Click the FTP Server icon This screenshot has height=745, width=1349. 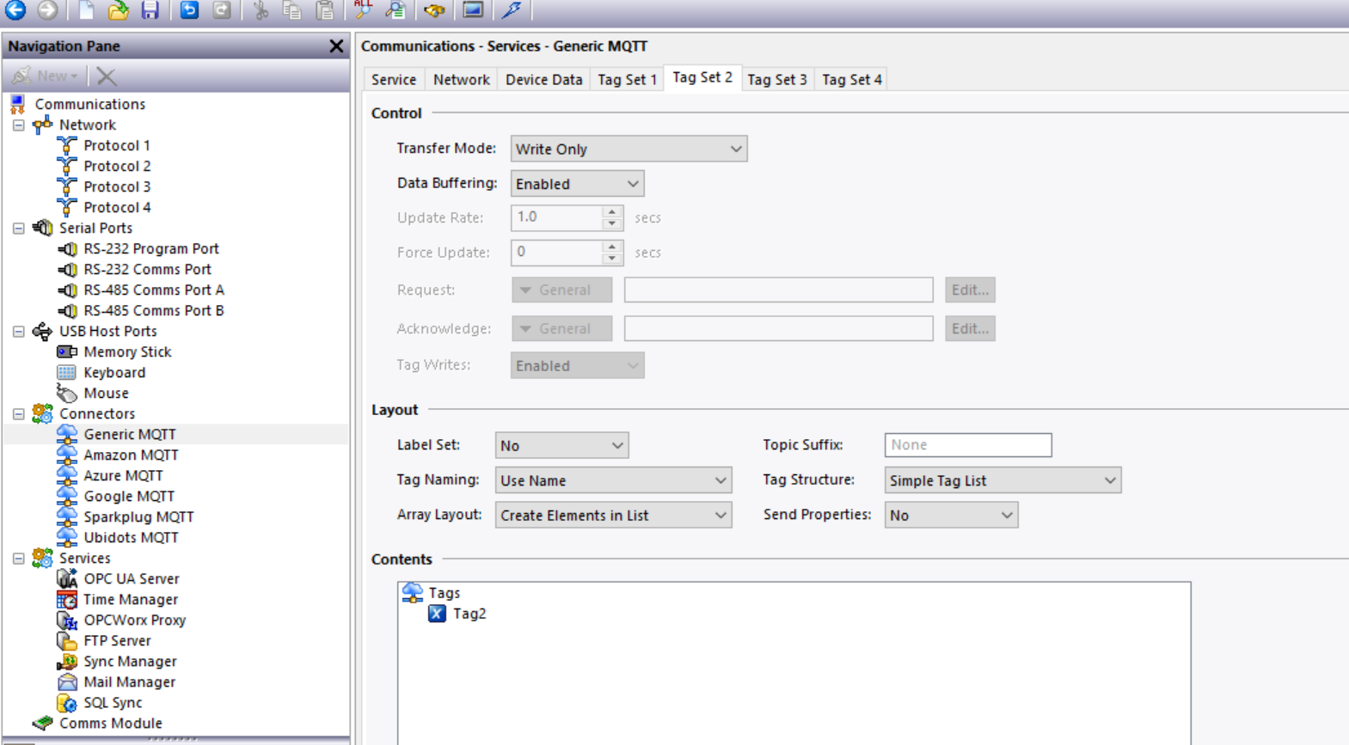66,640
